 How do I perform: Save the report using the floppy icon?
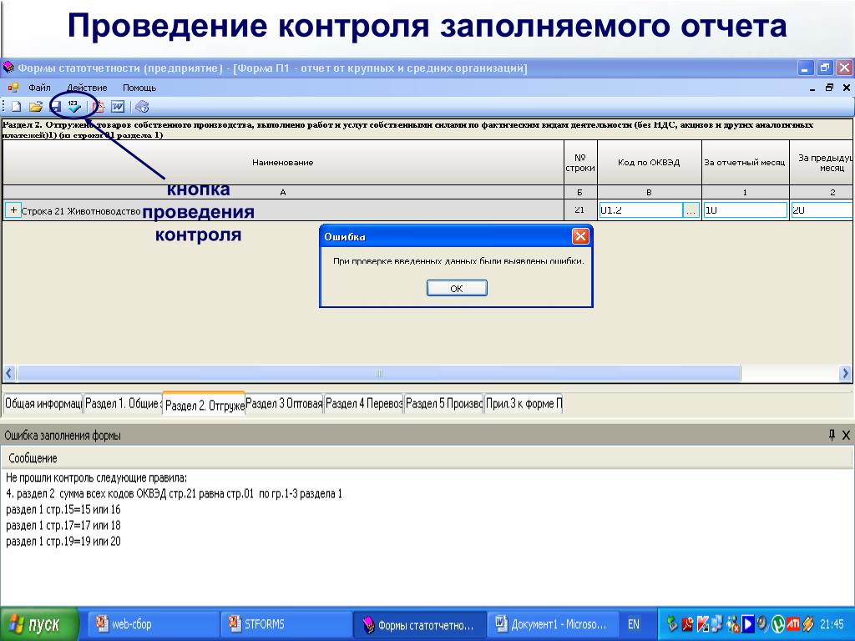click(55, 107)
